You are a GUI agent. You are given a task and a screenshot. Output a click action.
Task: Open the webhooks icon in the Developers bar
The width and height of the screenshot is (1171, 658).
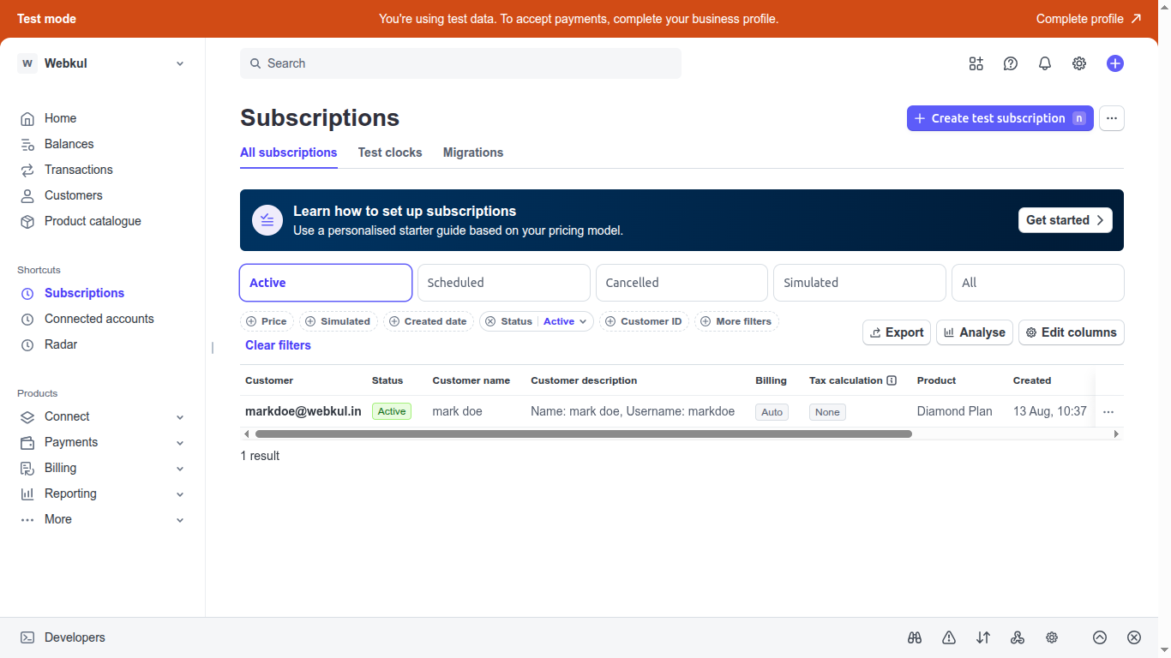1017,637
